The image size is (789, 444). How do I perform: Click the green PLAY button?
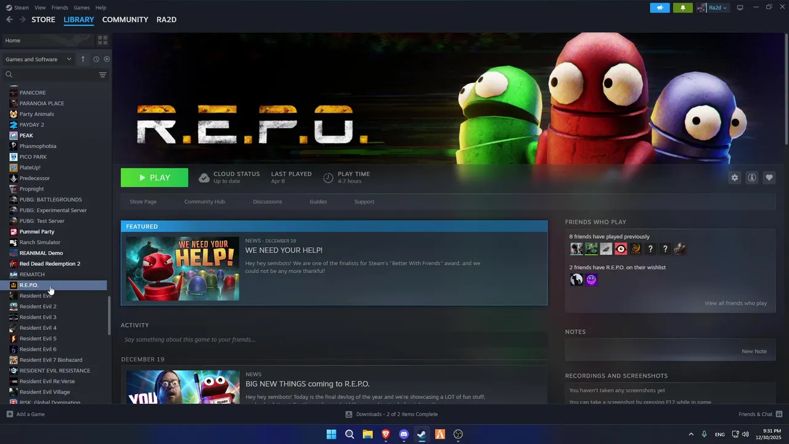click(155, 178)
